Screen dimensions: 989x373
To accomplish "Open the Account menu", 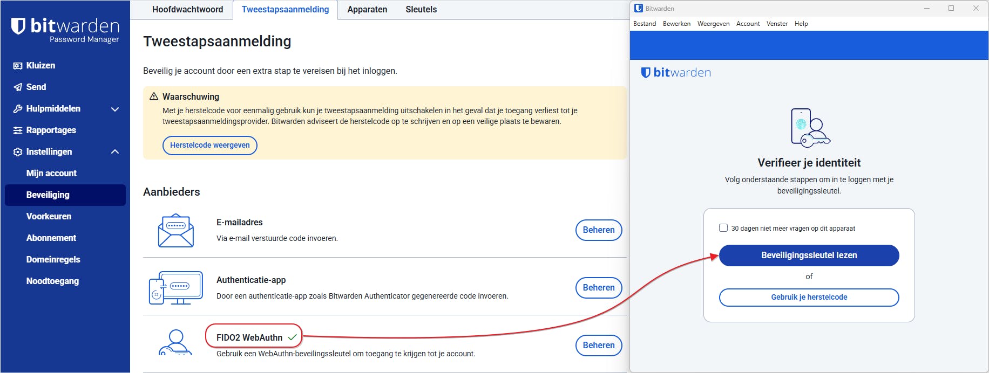I will pyautogui.click(x=748, y=24).
